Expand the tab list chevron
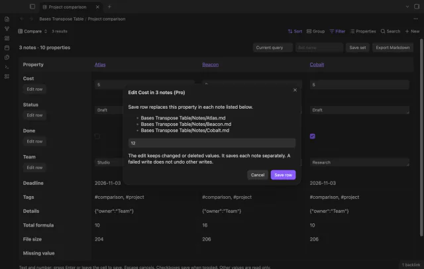 [407, 7]
